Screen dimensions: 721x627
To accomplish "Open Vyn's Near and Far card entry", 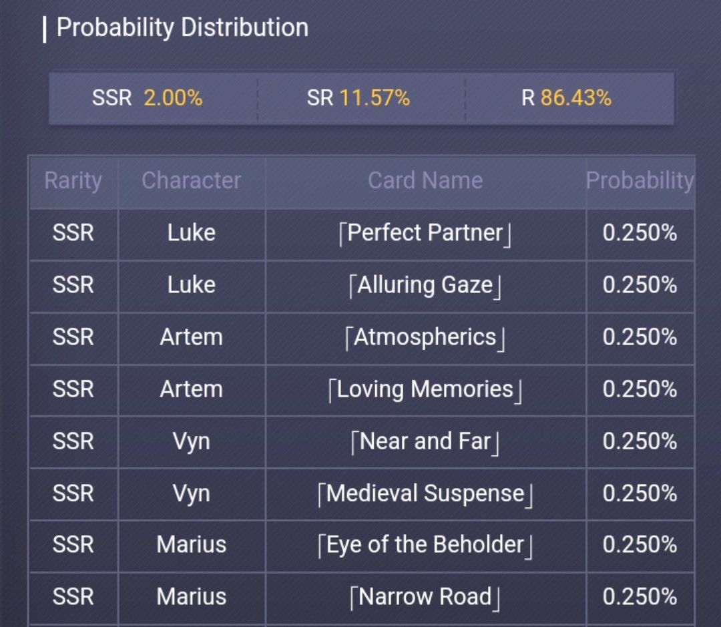I will (425, 441).
